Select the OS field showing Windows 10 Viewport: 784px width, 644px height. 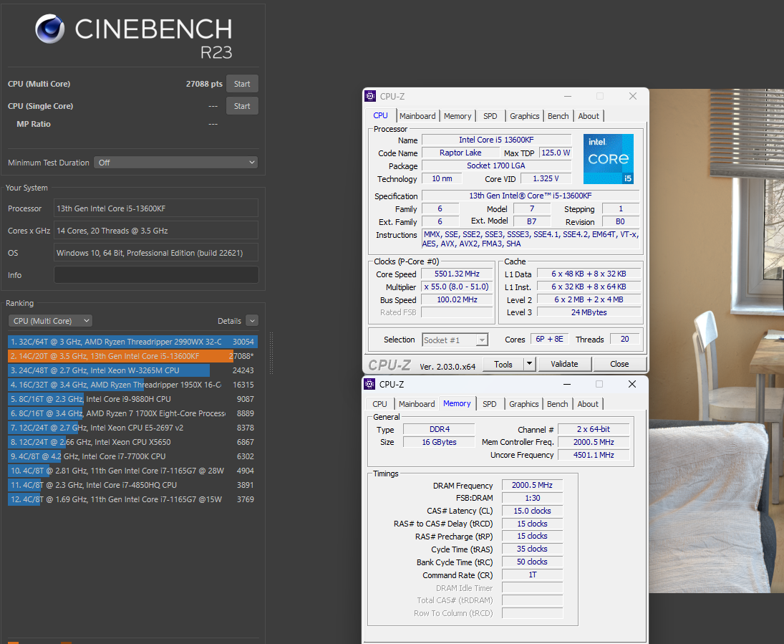[x=156, y=253]
